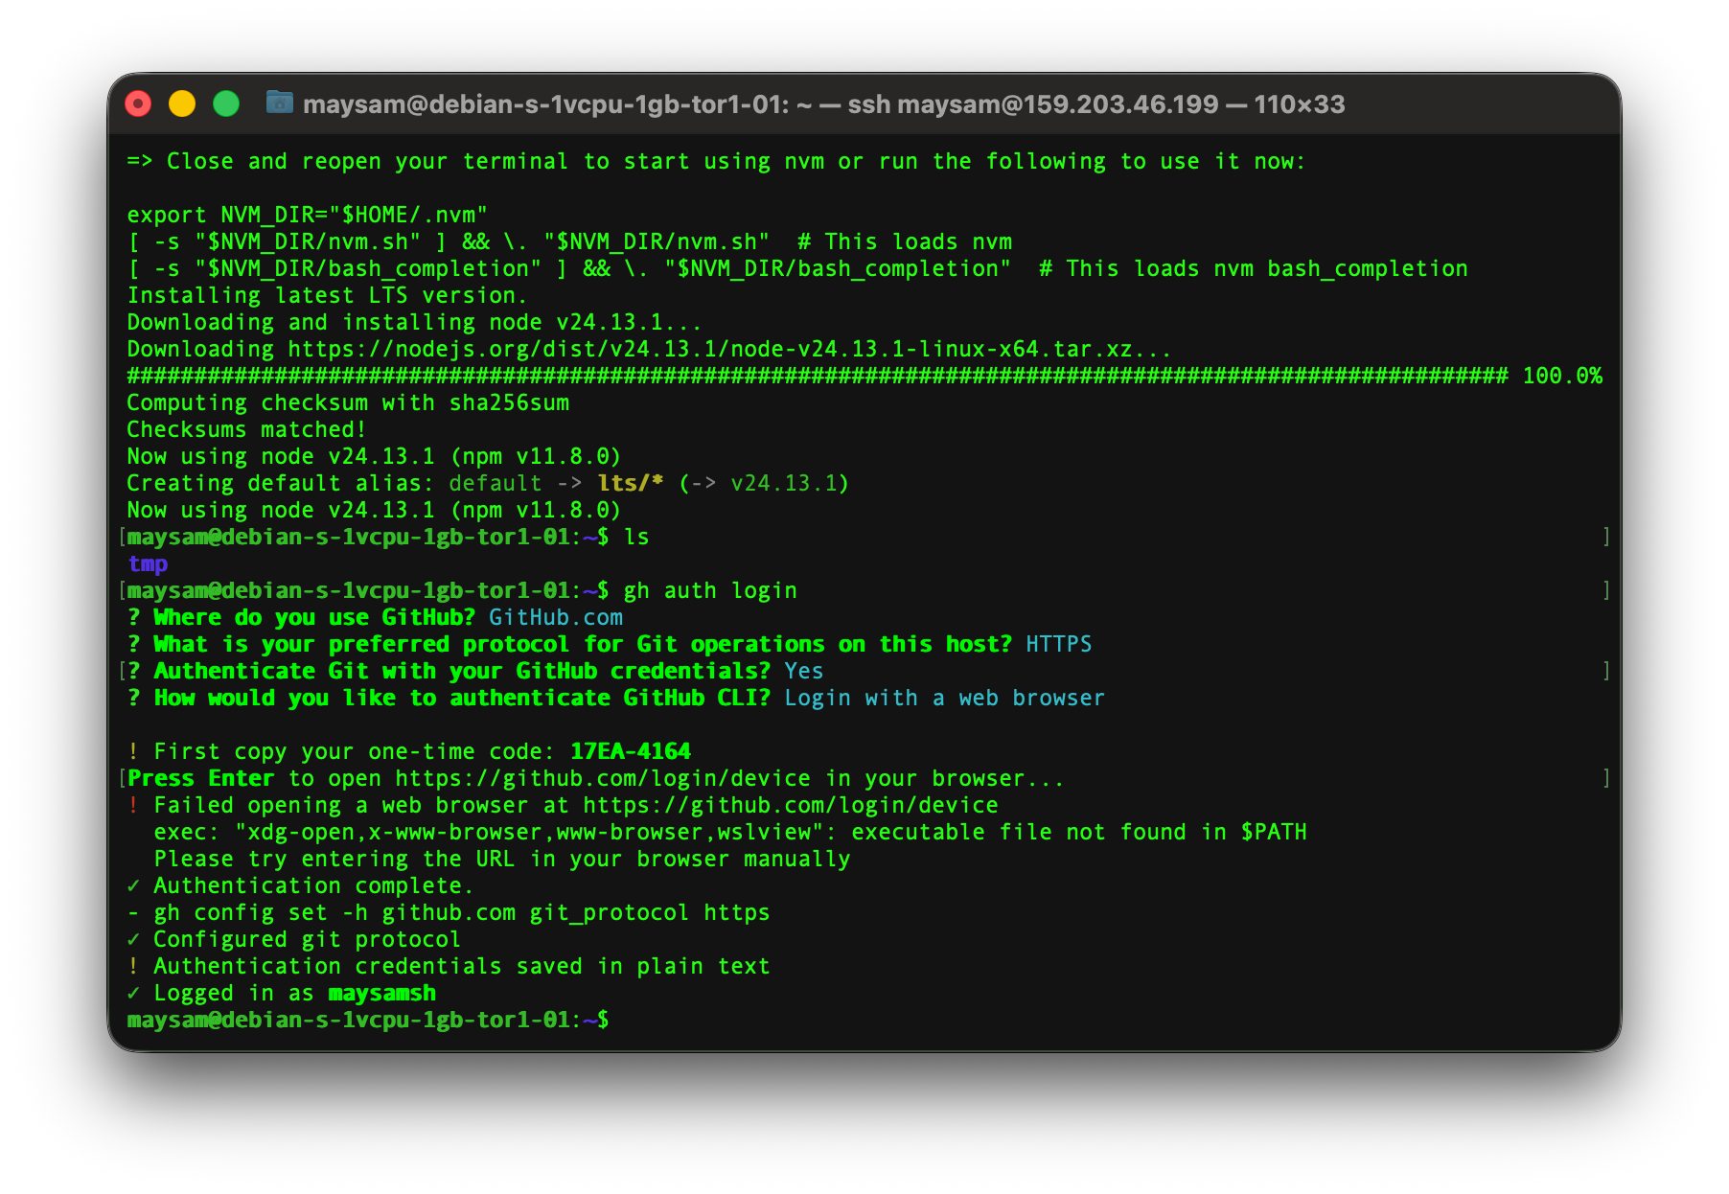Click the 'GitHub.com' answer text

[556, 617]
